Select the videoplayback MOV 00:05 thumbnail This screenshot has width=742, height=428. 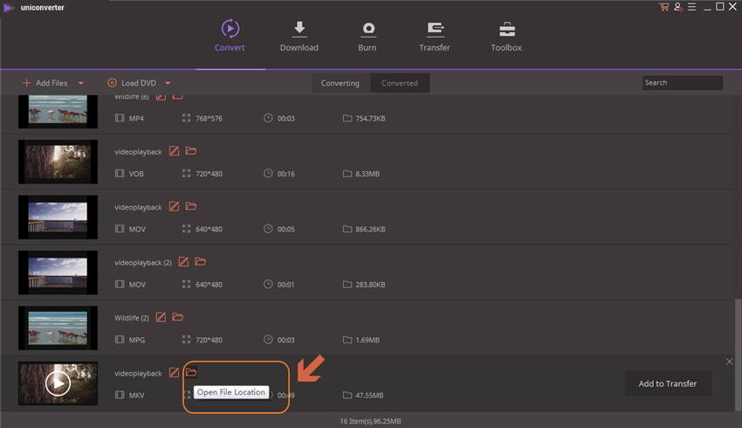58,217
